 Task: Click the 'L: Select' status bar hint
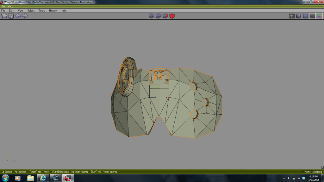click(x=7, y=172)
